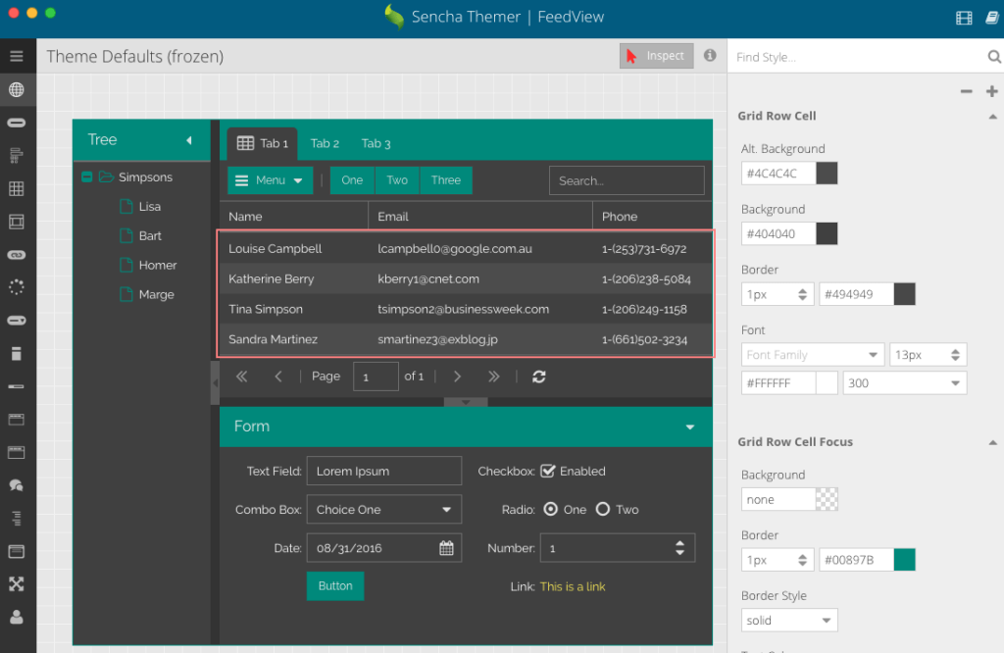Click the Three segmented button
1004x653 pixels.
pyautogui.click(x=446, y=180)
